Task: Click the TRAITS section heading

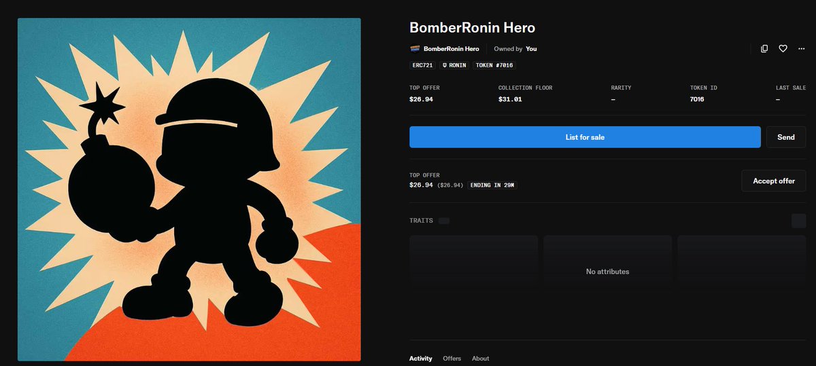Action: 421,221
